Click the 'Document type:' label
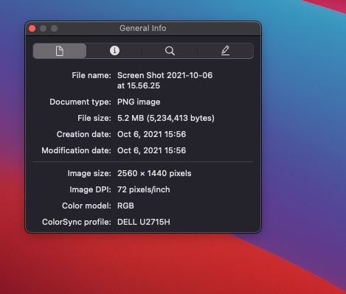Image resolution: width=346 pixels, height=294 pixels. 80,102
